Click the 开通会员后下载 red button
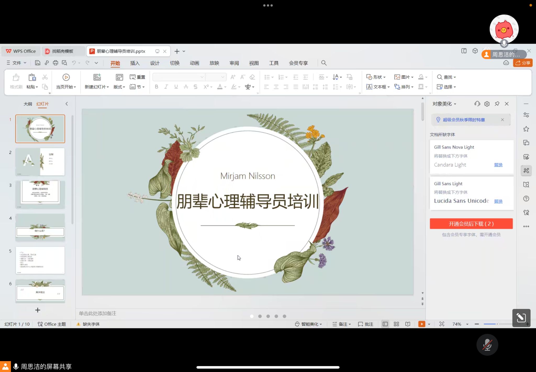 coord(471,224)
